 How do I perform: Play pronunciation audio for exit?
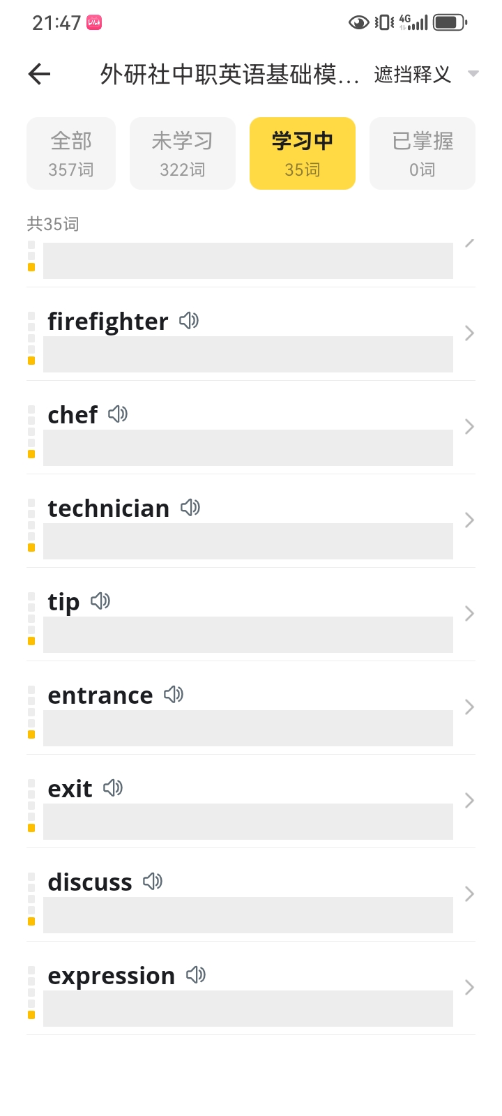113,788
